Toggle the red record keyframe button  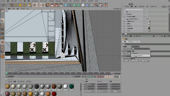click(x=98, y=77)
